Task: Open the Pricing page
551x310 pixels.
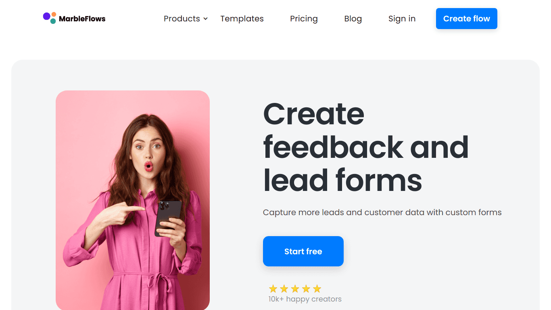Action: tap(304, 19)
